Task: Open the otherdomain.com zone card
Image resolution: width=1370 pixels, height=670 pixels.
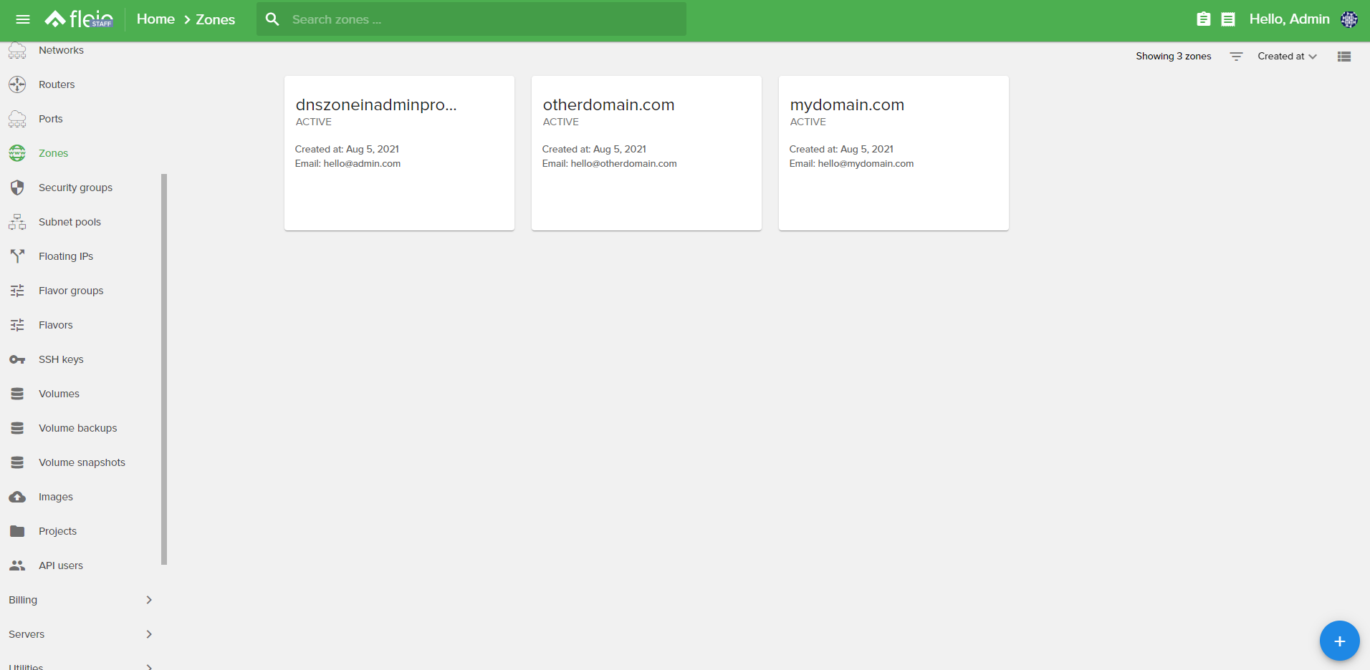Action: tap(646, 153)
